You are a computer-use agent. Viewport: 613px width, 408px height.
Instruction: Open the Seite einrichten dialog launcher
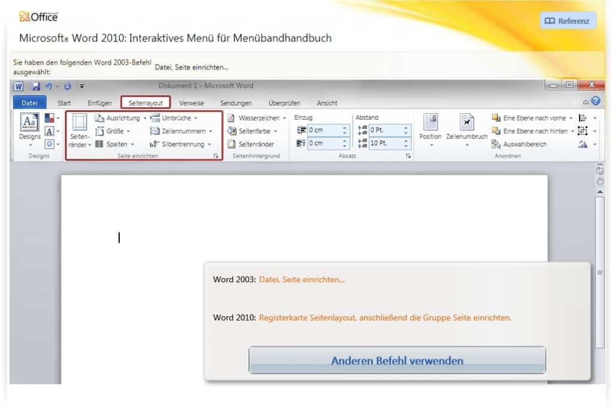tap(216, 156)
